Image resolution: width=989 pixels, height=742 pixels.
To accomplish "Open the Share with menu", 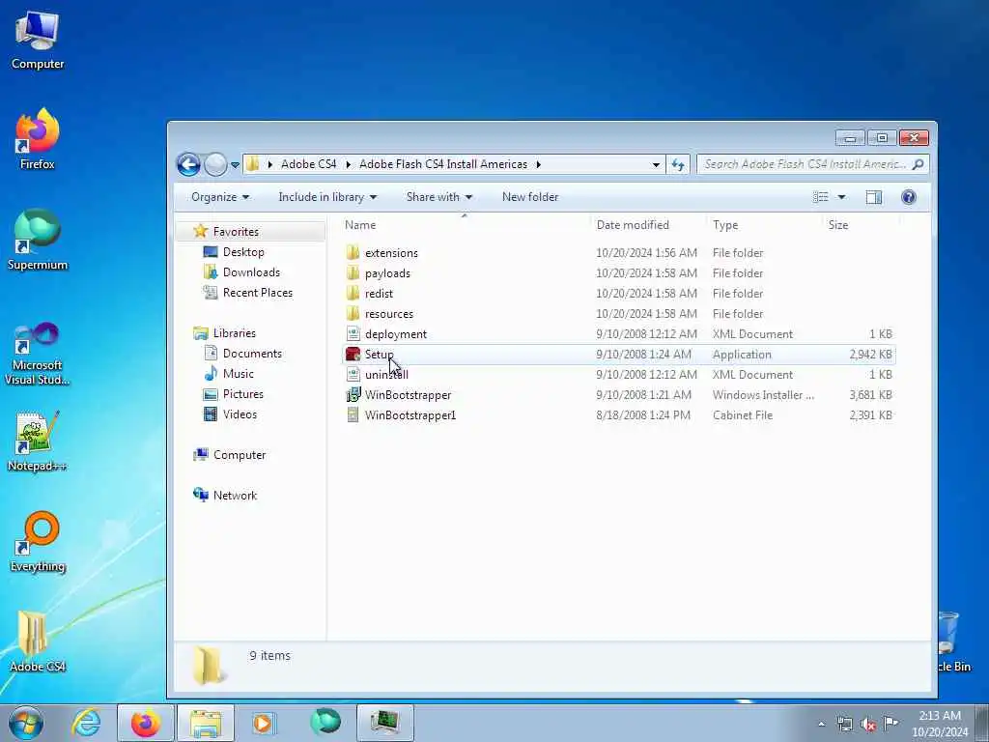I will (439, 197).
